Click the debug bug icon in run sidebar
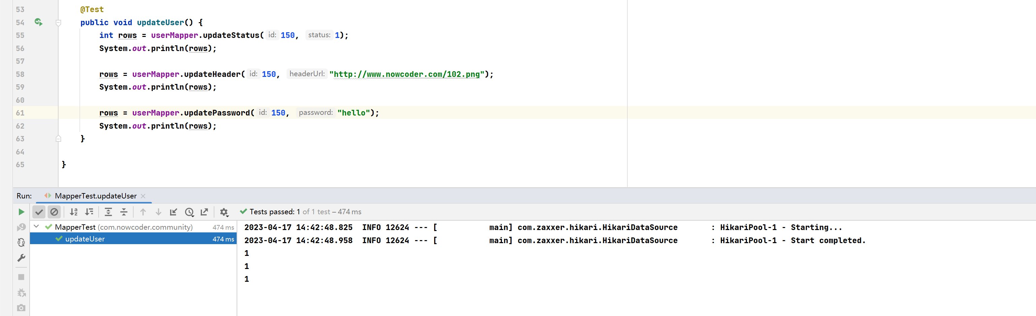 [x=21, y=293]
